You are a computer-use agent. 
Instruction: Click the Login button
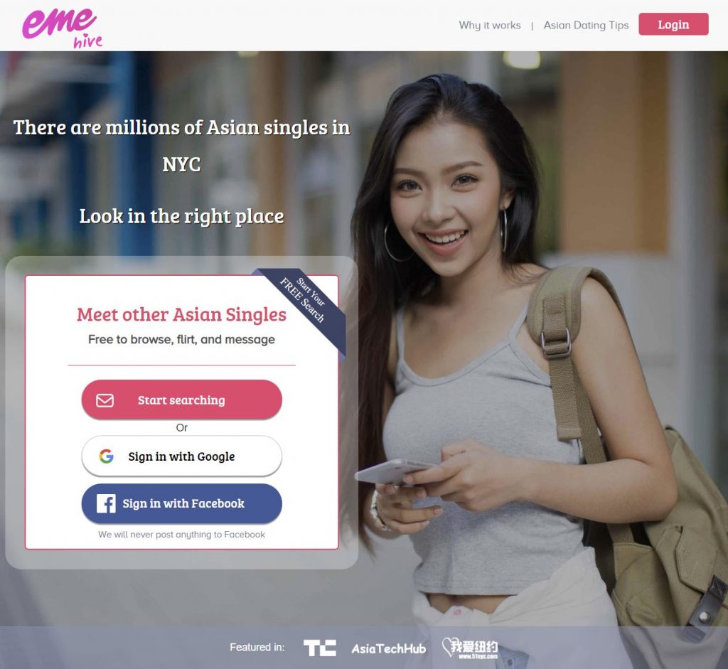[x=673, y=24]
